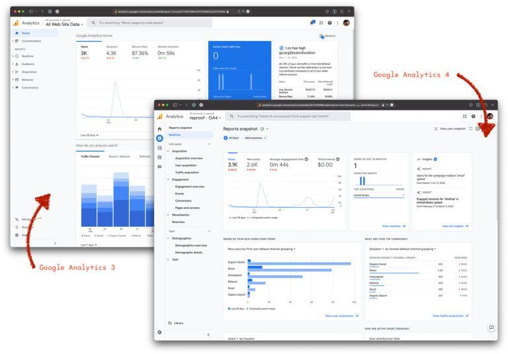Click the fullscreen icon beside View user snapshot
Screen dimensions: 508x354
tap(471, 129)
